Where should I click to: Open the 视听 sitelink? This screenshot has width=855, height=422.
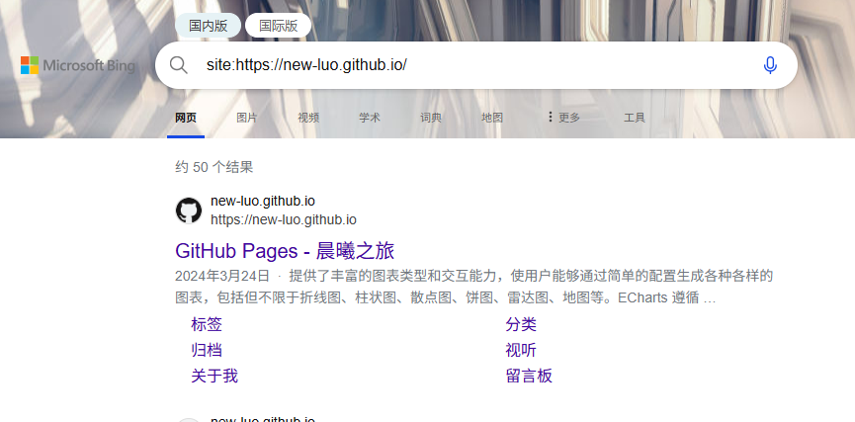pyautogui.click(x=521, y=350)
